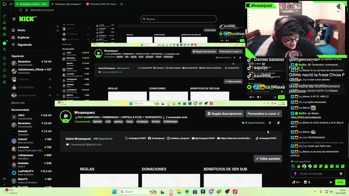Open OBS Studio from the taskbar

[x=227, y=192]
